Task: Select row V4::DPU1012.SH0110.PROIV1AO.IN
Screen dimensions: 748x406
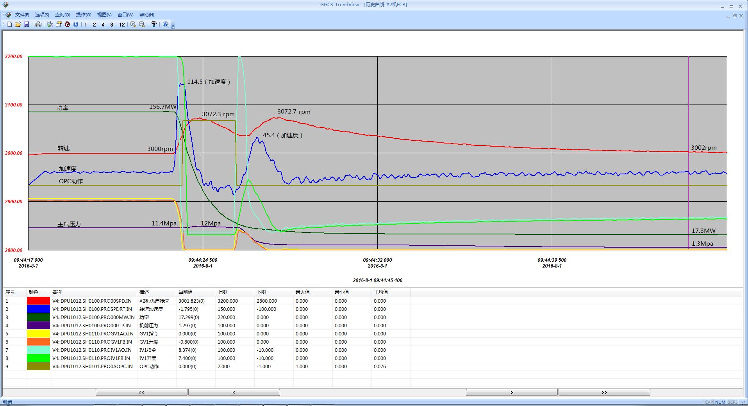Action: tap(207, 350)
